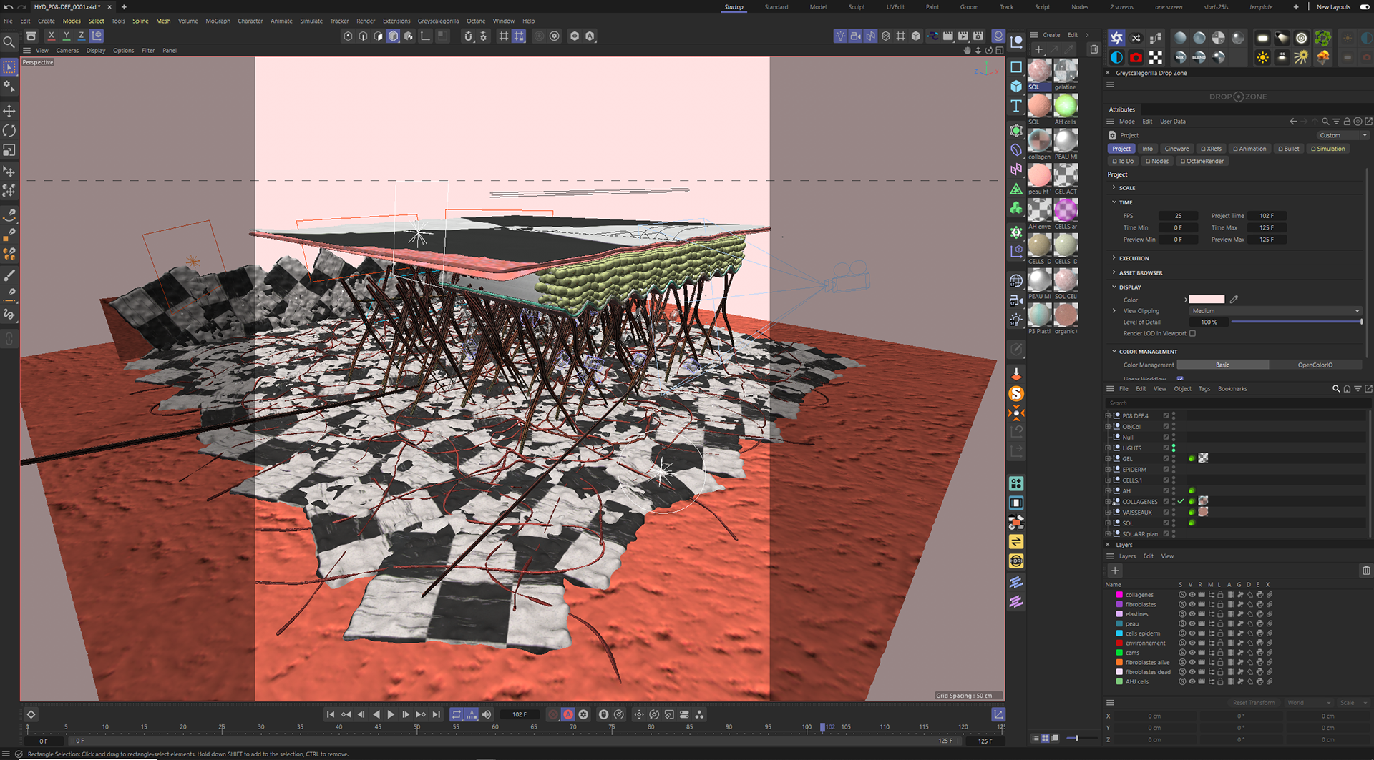Open the Simulate menu
1374x760 pixels.
pyautogui.click(x=311, y=21)
